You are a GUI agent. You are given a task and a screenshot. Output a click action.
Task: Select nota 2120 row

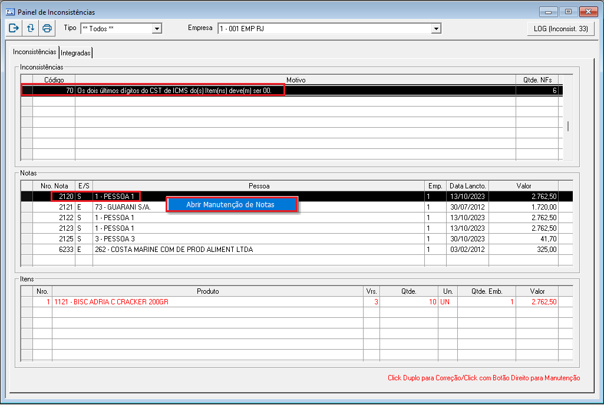click(296, 197)
